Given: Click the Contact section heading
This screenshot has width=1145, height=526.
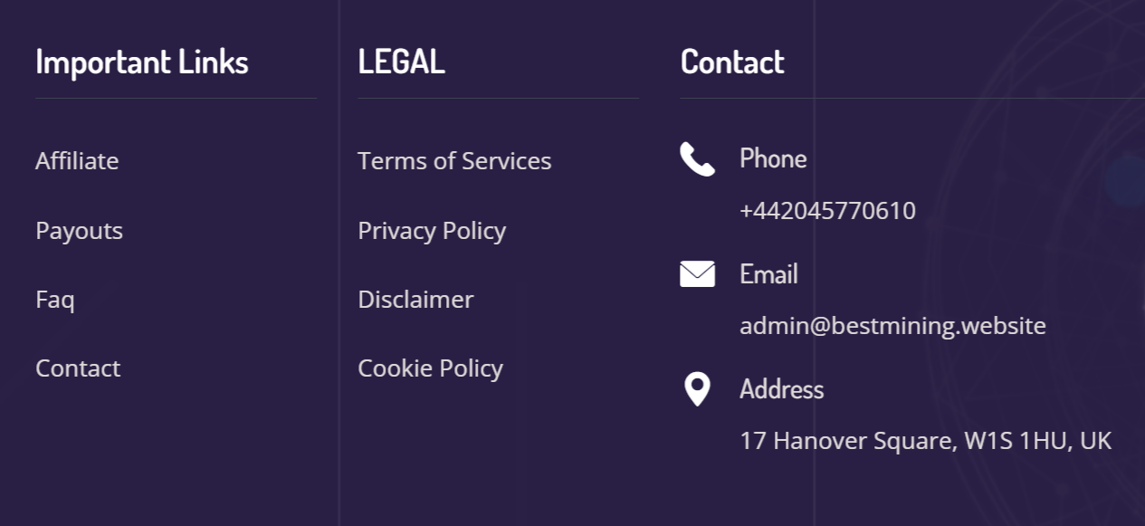Looking at the screenshot, I should [x=732, y=62].
